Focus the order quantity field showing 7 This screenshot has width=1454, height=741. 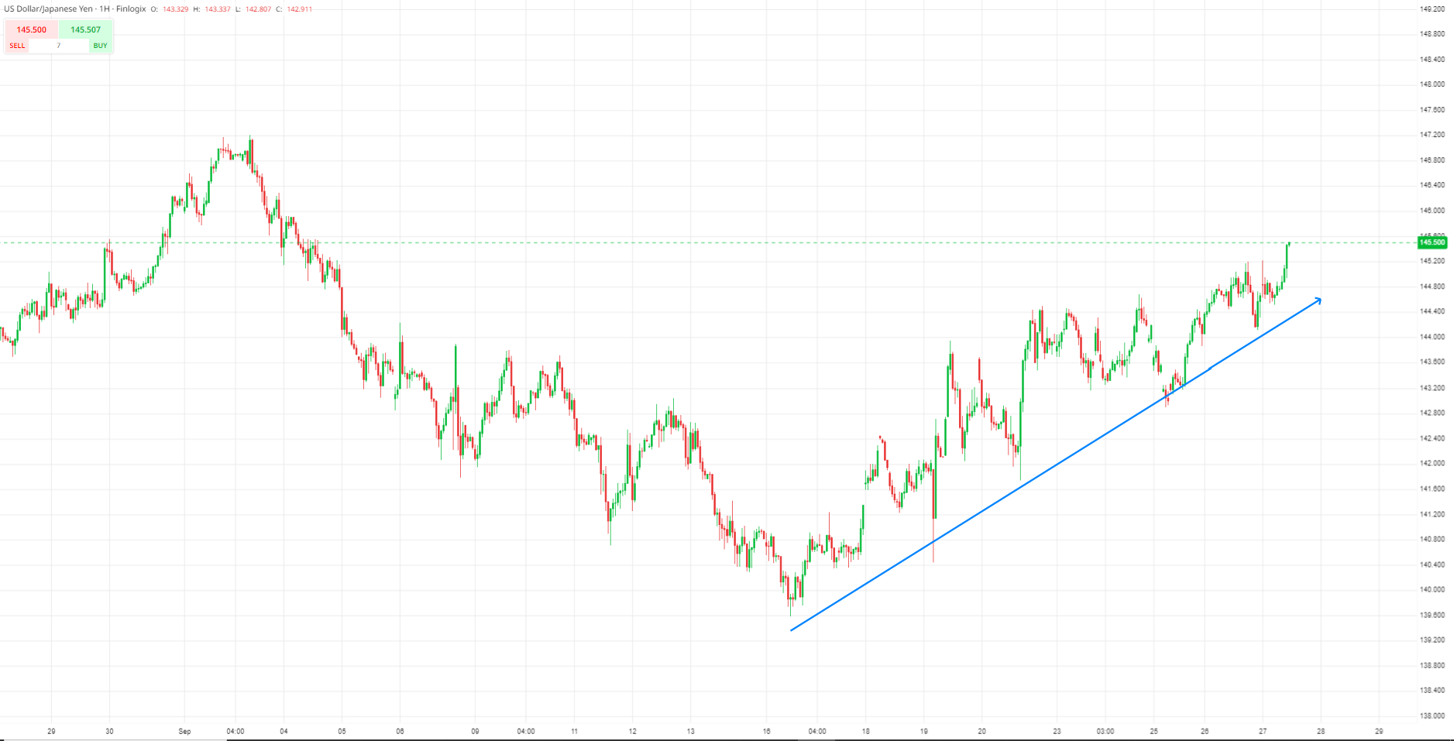(59, 46)
